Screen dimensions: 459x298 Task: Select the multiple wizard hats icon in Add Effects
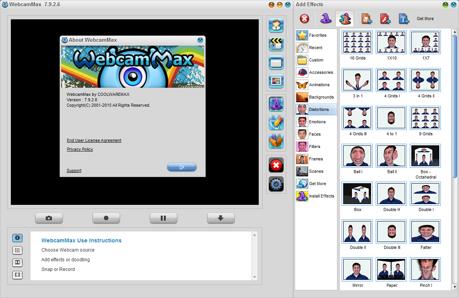point(345,19)
